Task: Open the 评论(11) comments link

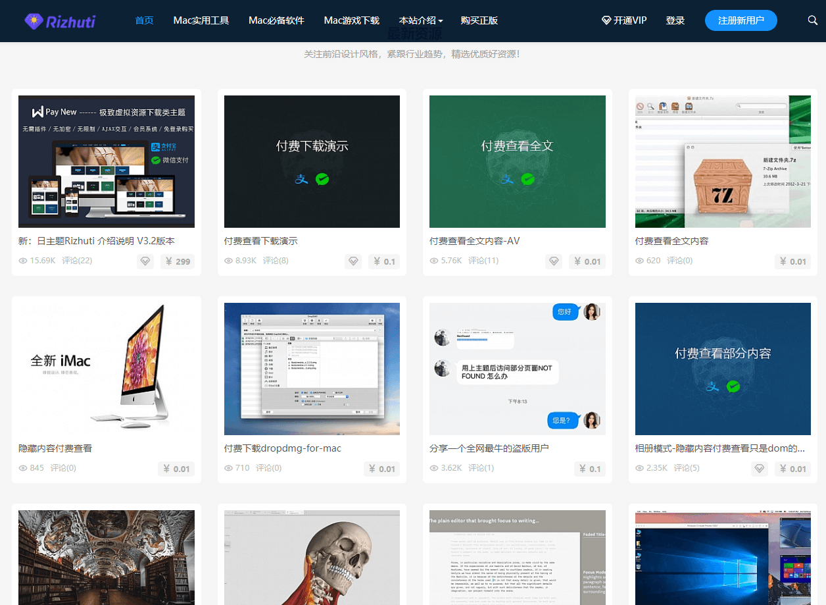Action: [483, 261]
